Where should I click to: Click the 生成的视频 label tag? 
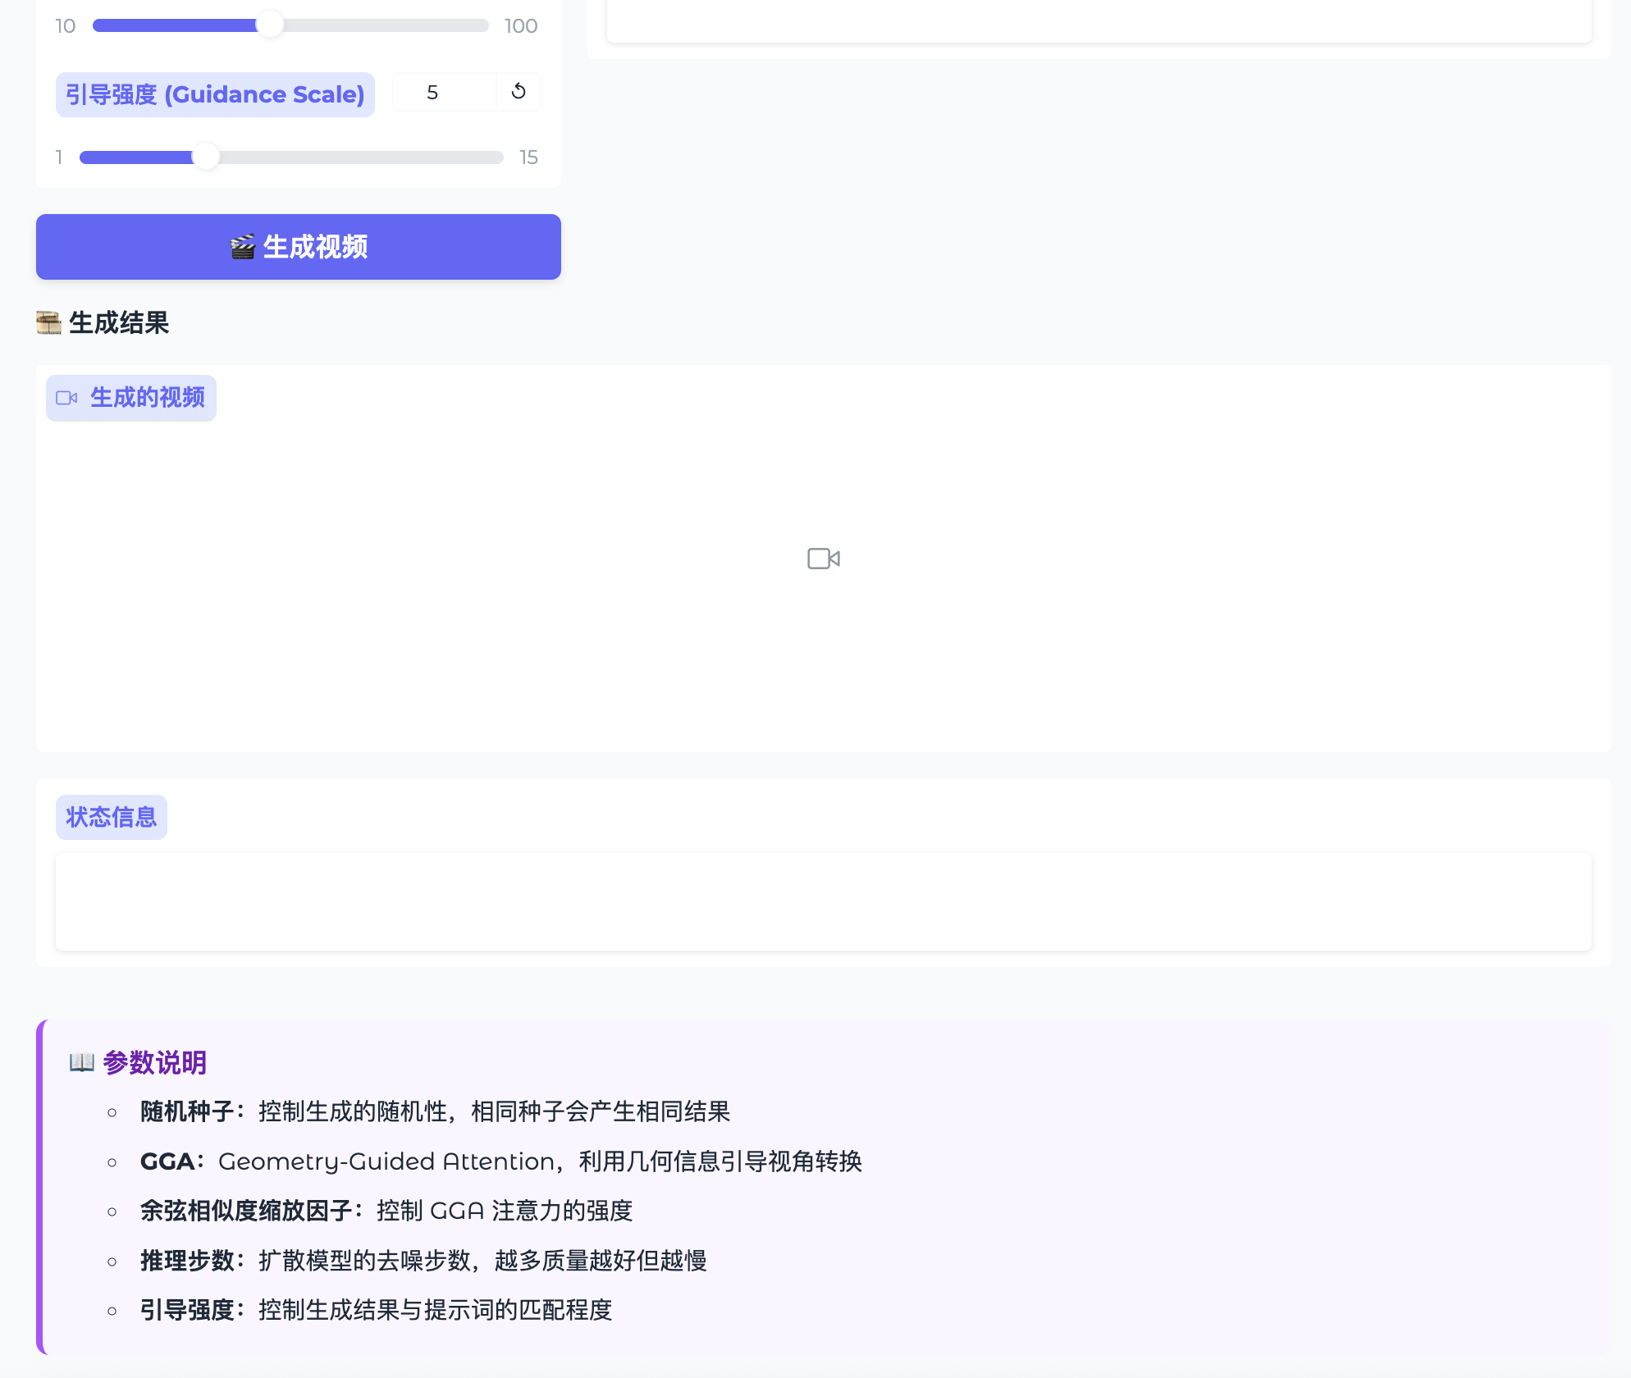[131, 398]
